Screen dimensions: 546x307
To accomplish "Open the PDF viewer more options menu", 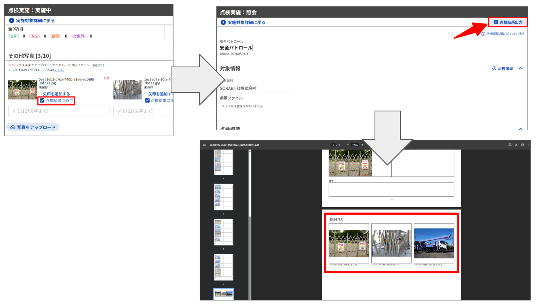I will [x=529, y=145].
